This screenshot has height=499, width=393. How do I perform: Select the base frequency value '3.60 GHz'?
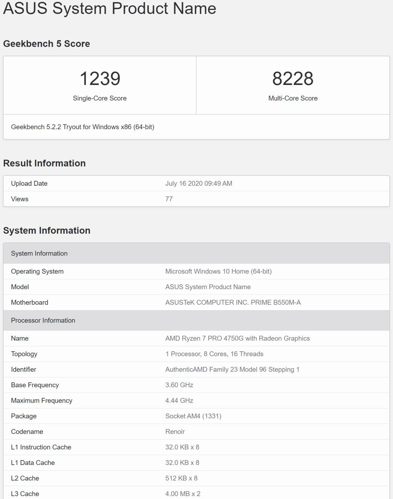pos(179,385)
